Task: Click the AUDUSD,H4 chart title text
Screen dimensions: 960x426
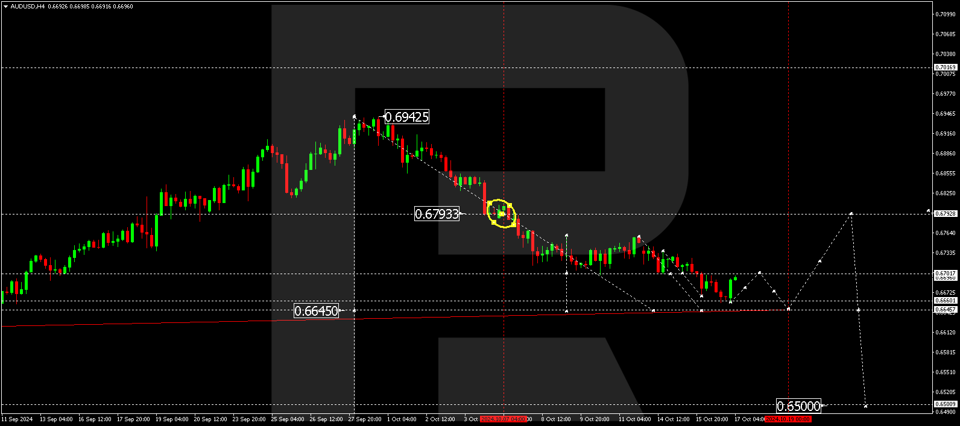Action: 27,7
